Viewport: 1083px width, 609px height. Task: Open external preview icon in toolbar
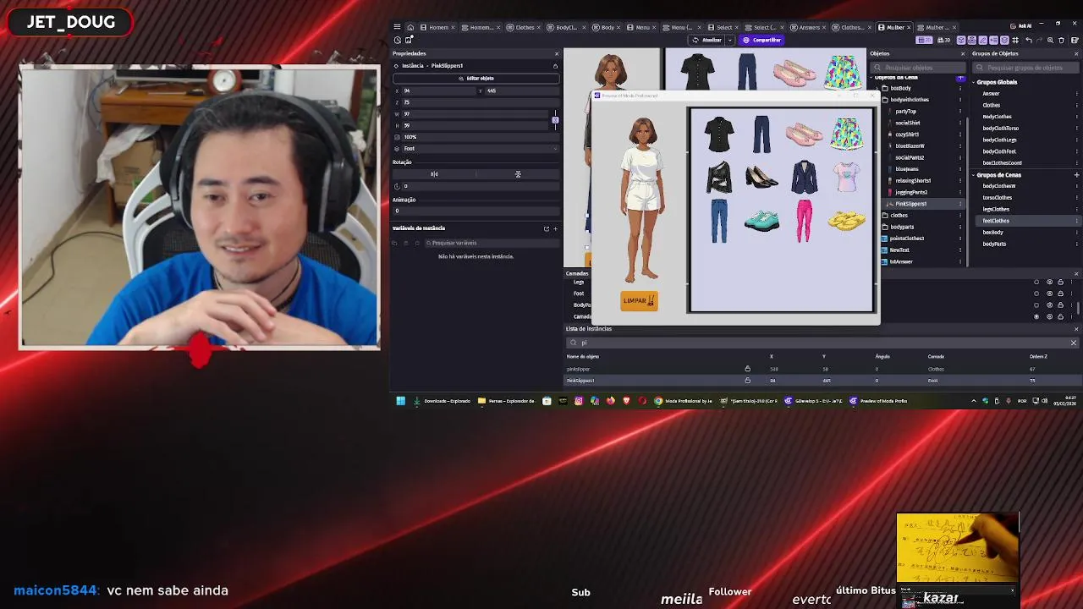point(409,40)
